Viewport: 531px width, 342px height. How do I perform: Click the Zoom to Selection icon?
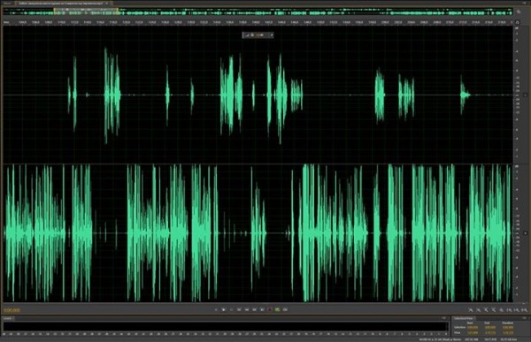click(524, 309)
